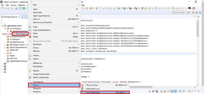Expand the JRE System Library node
The width and height of the screenshot is (204, 94).
coord(5,45)
